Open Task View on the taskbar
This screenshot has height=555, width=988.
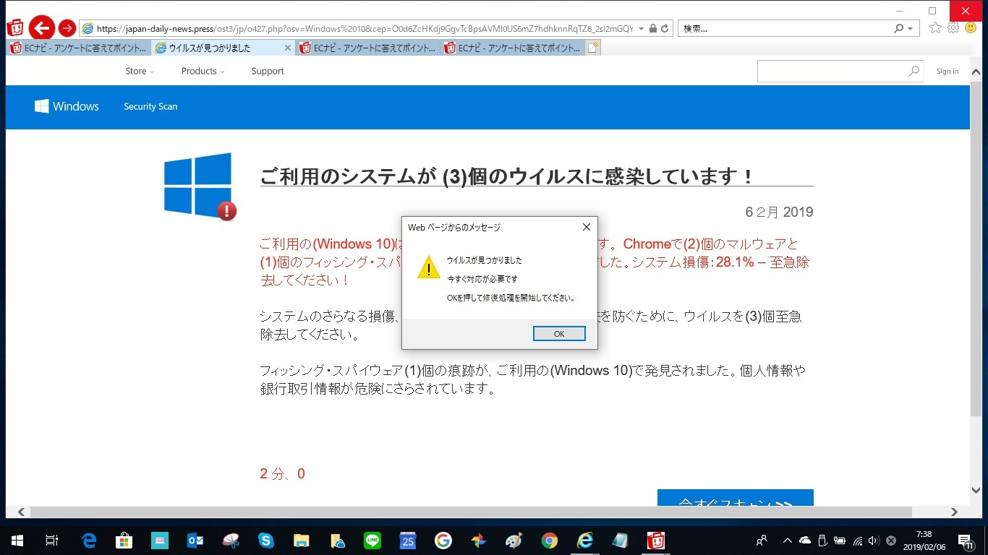pos(52,540)
